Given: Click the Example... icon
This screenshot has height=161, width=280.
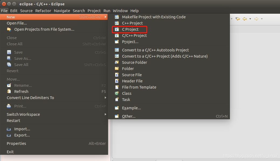Looking at the screenshot, I should pyautogui.click(x=117, y=108).
